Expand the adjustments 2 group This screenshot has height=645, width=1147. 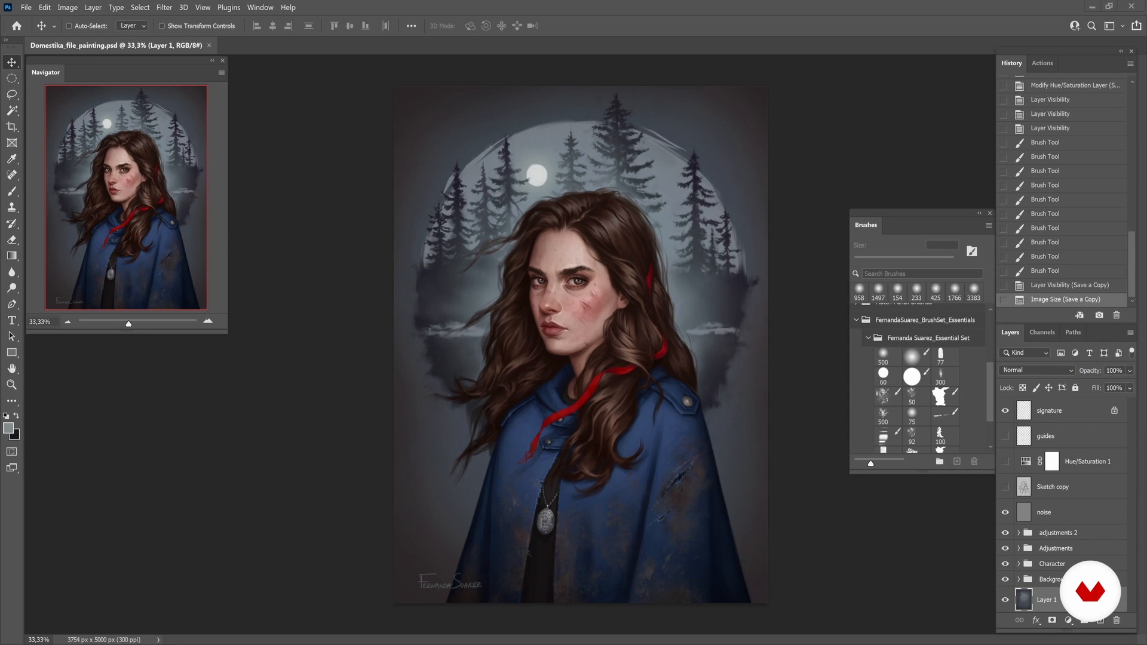(1019, 533)
